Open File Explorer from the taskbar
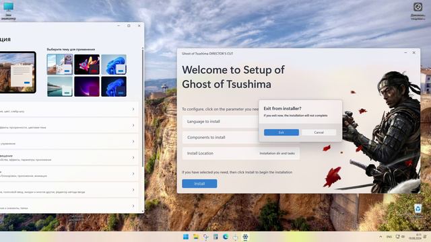The width and height of the screenshot is (431, 242). pyautogui.click(x=196, y=237)
